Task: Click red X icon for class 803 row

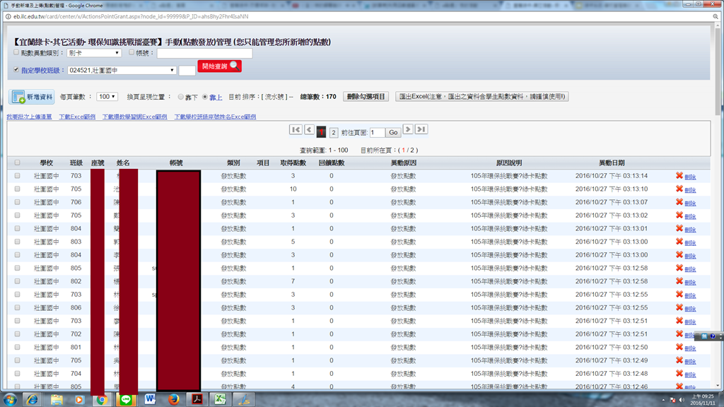Action: click(679, 242)
